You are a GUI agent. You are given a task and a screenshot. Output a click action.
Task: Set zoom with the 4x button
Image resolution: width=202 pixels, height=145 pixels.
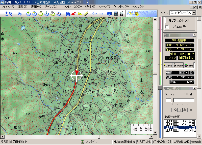[x=190, y=110]
